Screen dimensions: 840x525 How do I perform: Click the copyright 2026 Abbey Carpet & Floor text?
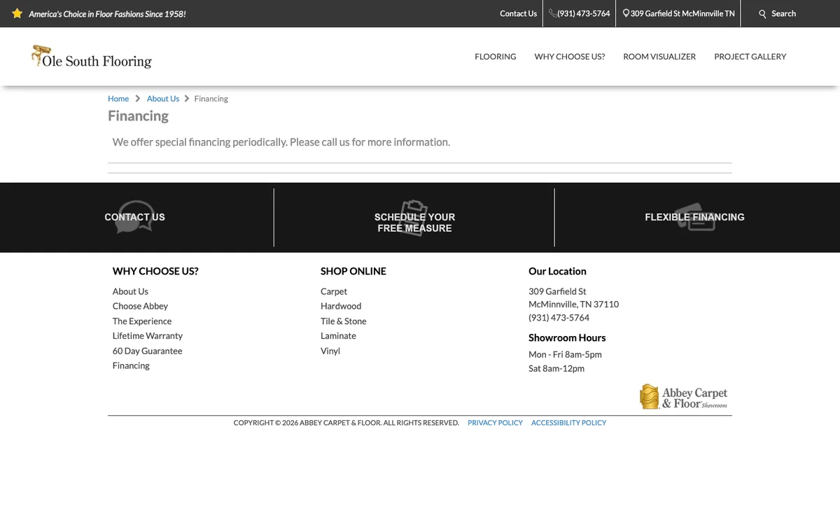(x=346, y=423)
